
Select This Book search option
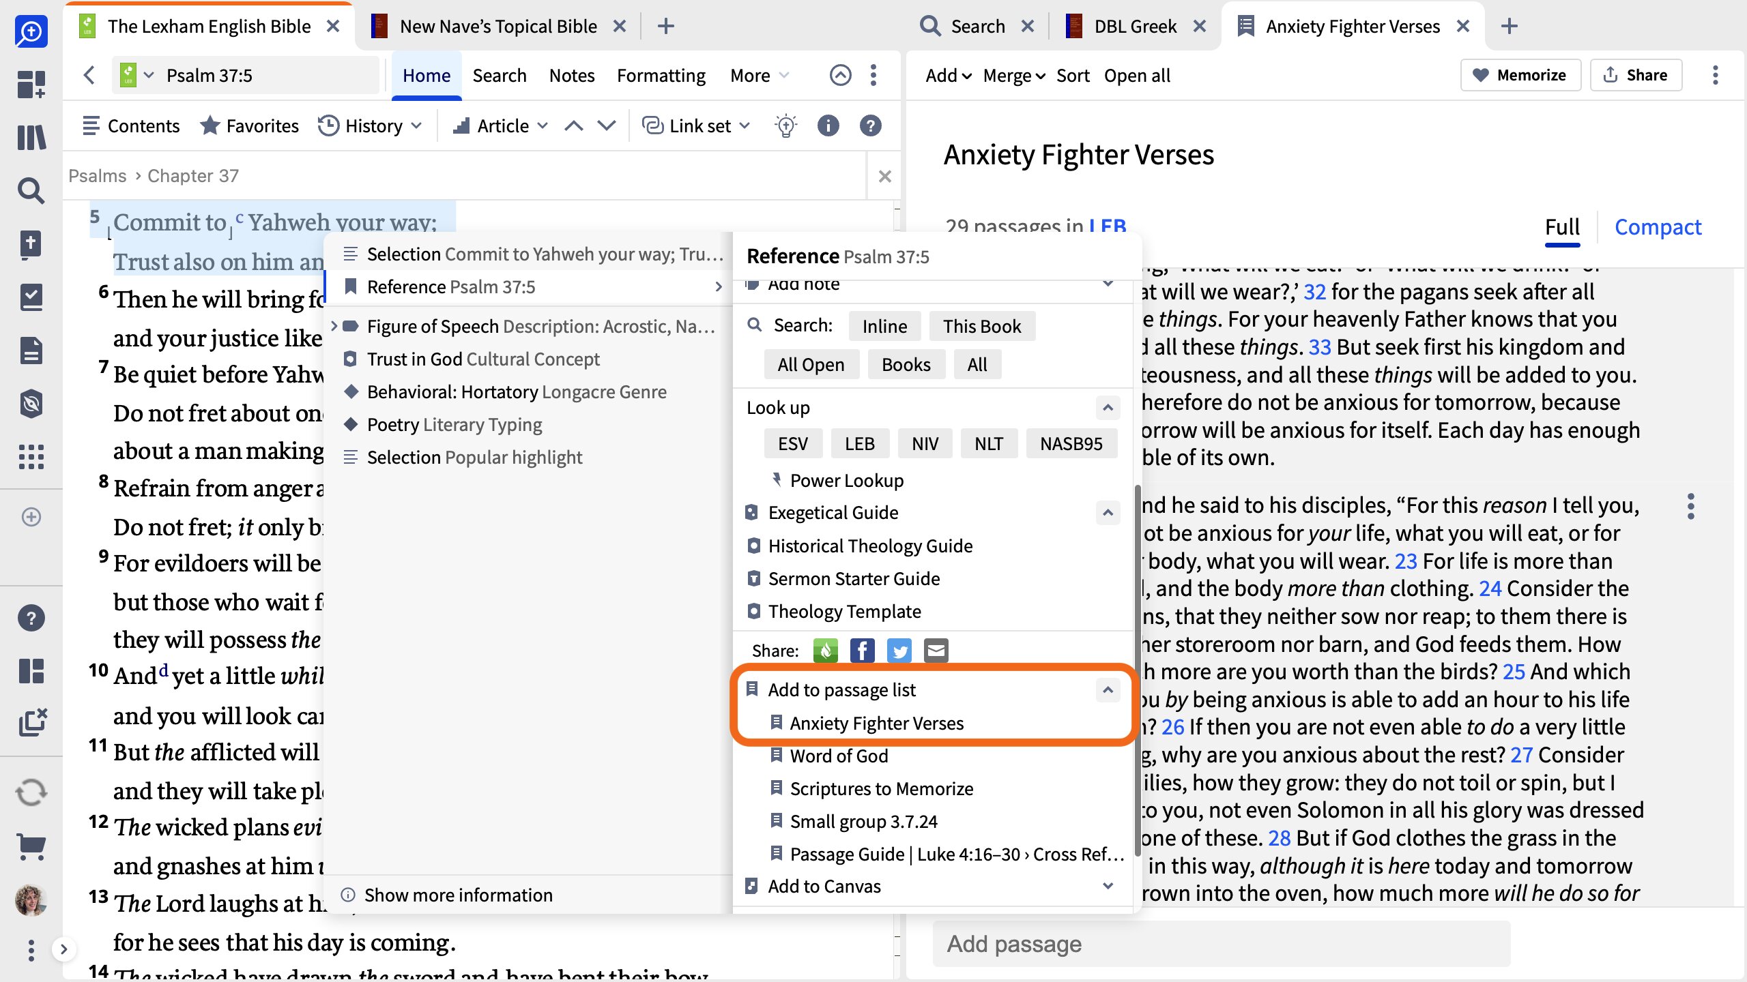(x=983, y=326)
